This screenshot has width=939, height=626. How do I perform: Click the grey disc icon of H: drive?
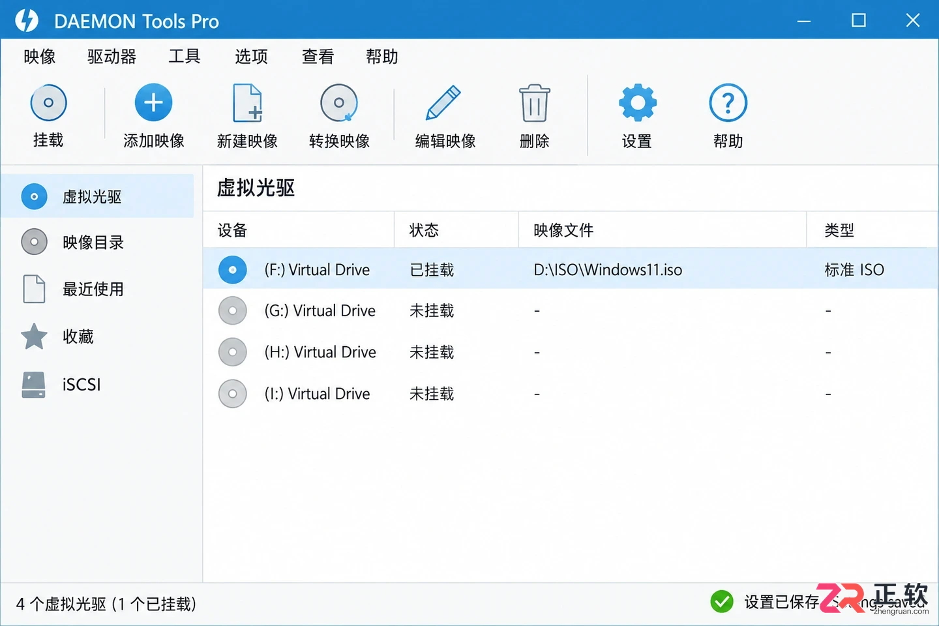[x=233, y=352]
